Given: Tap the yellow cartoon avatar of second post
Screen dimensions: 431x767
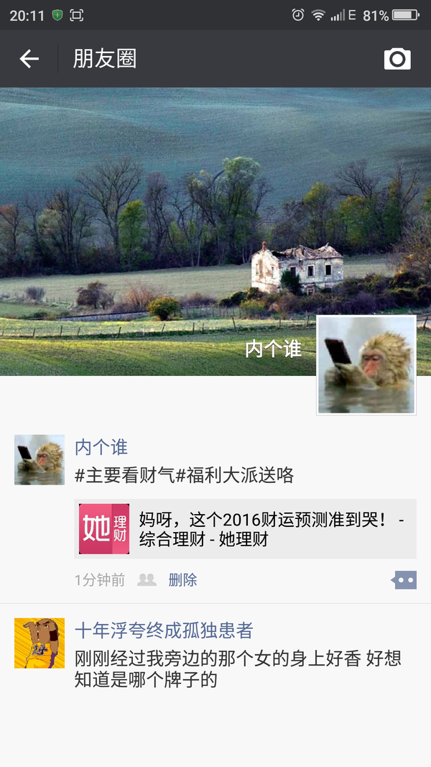Looking at the screenshot, I should [x=40, y=643].
